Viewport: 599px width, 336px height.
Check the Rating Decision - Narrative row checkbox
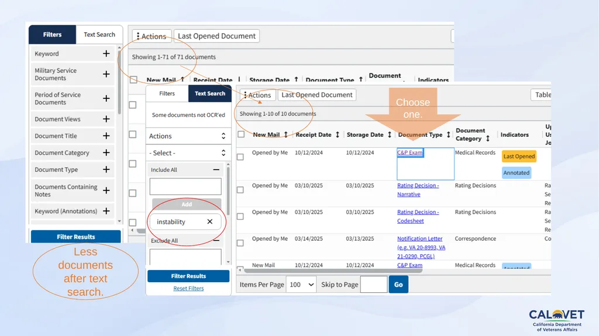click(240, 190)
